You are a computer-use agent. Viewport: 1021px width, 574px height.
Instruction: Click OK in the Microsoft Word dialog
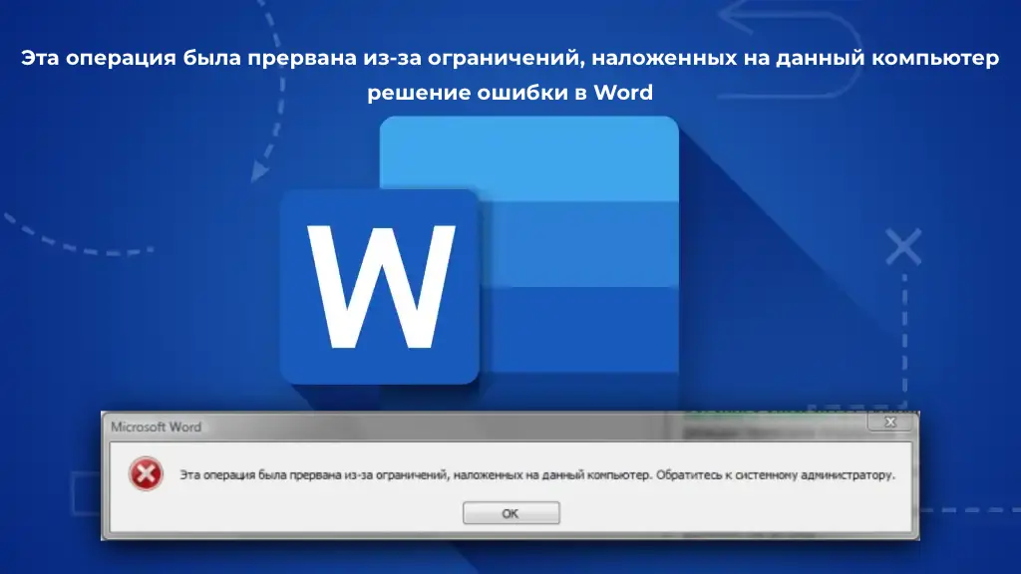(510, 513)
